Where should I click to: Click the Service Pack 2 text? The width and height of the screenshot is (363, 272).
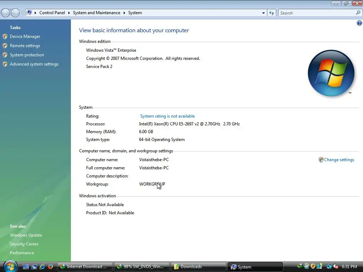(x=99, y=67)
